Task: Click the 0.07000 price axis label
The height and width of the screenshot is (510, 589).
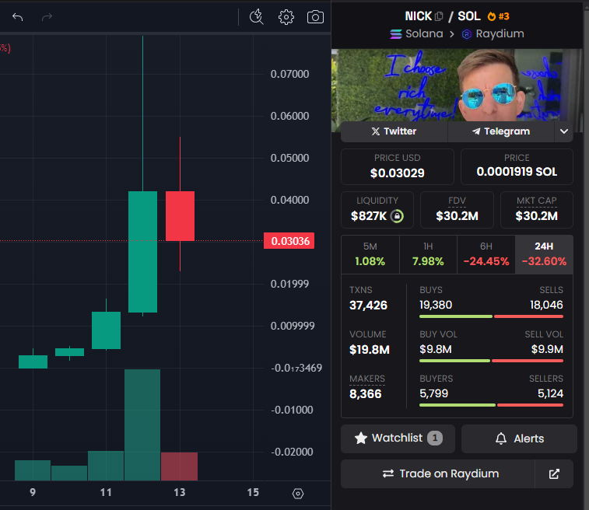Action: (x=289, y=74)
